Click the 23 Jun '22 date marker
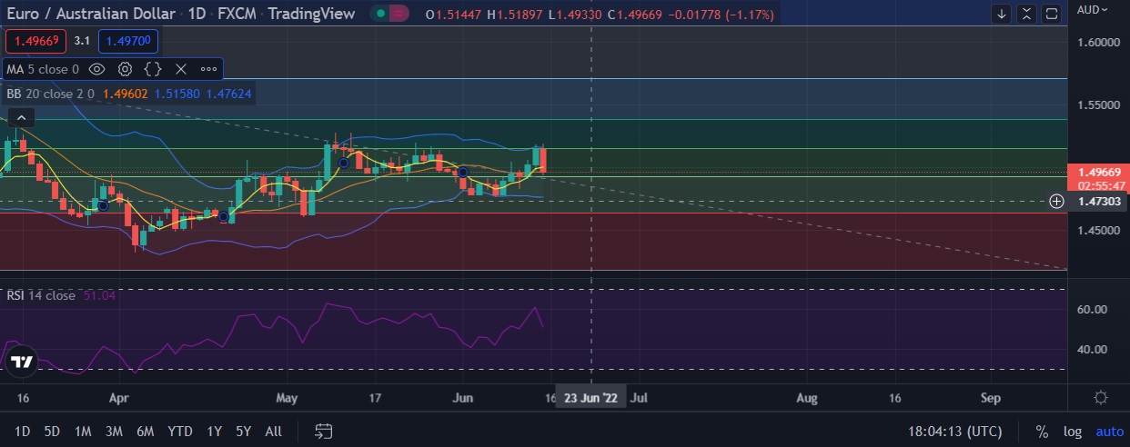This screenshot has width=1130, height=447. click(x=591, y=398)
